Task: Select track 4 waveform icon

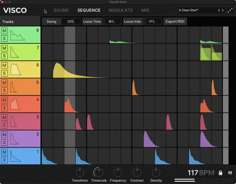Action: [x=15, y=104]
